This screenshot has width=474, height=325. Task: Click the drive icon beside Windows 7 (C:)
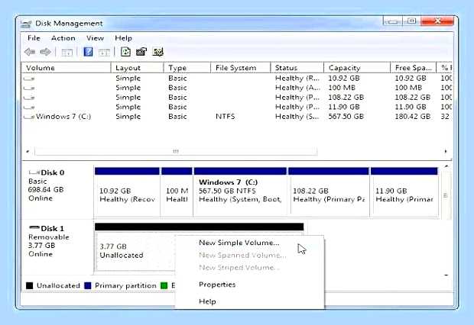click(x=29, y=117)
